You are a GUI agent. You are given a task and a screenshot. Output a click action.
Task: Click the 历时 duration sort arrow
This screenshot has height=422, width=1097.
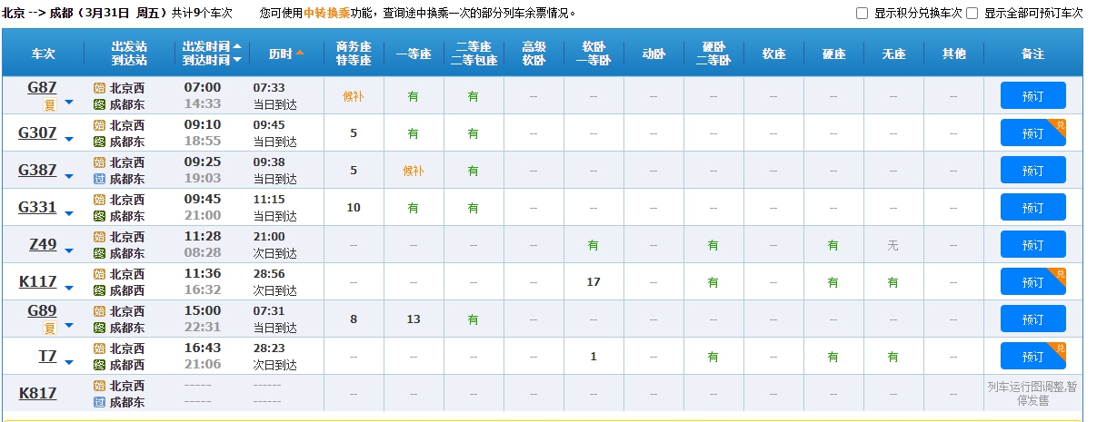click(x=299, y=54)
